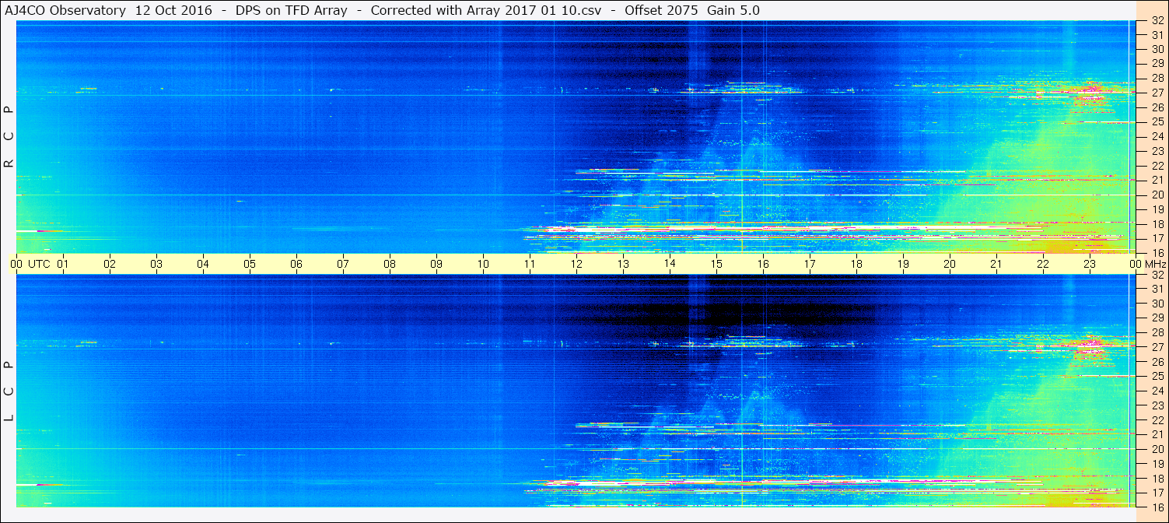Click the 29 frequency label on LCP scale
This screenshot has height=523, width=1169.
click(1157, 318)
